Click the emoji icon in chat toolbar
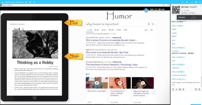This screenshot has width=202, height=105. (x=173, y=89)
